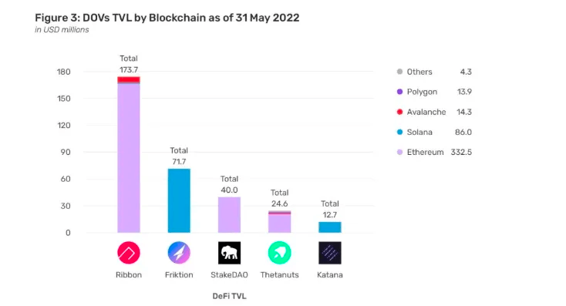
Task: Click the Ribbon protocol logo icon
Action: [x=129, y=253]
